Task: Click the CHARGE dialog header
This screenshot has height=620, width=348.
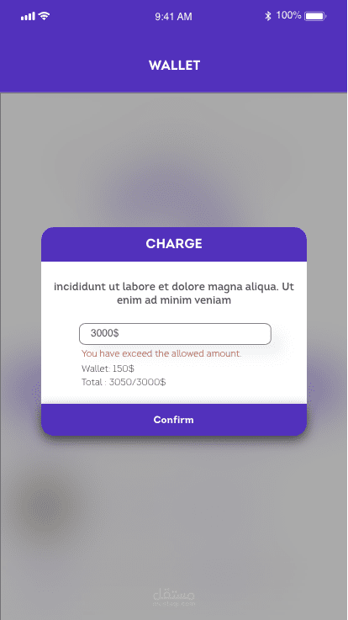Action: tap(174, 244)
